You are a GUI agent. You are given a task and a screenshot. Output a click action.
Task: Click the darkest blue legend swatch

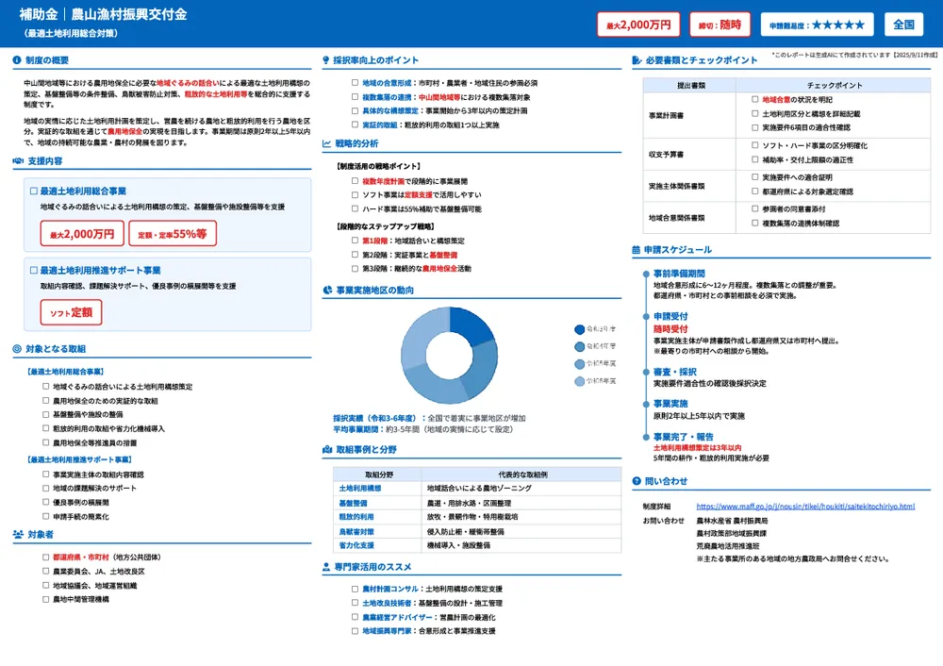coord(579,329)
